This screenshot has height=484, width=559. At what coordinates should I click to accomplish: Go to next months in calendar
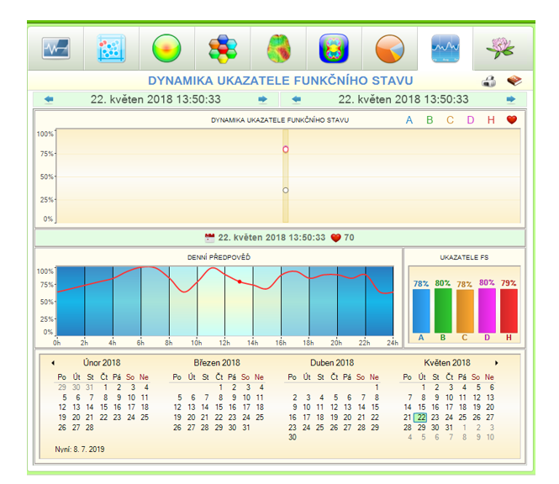(496, 363)
